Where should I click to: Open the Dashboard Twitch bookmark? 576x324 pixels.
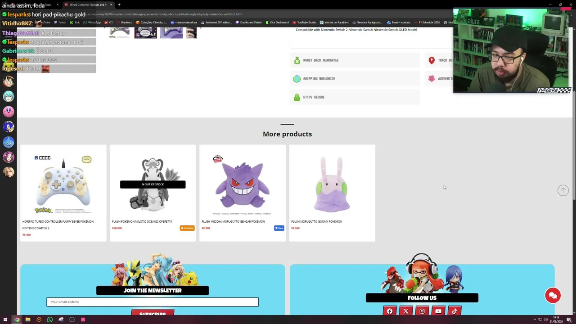coord(249,22)
